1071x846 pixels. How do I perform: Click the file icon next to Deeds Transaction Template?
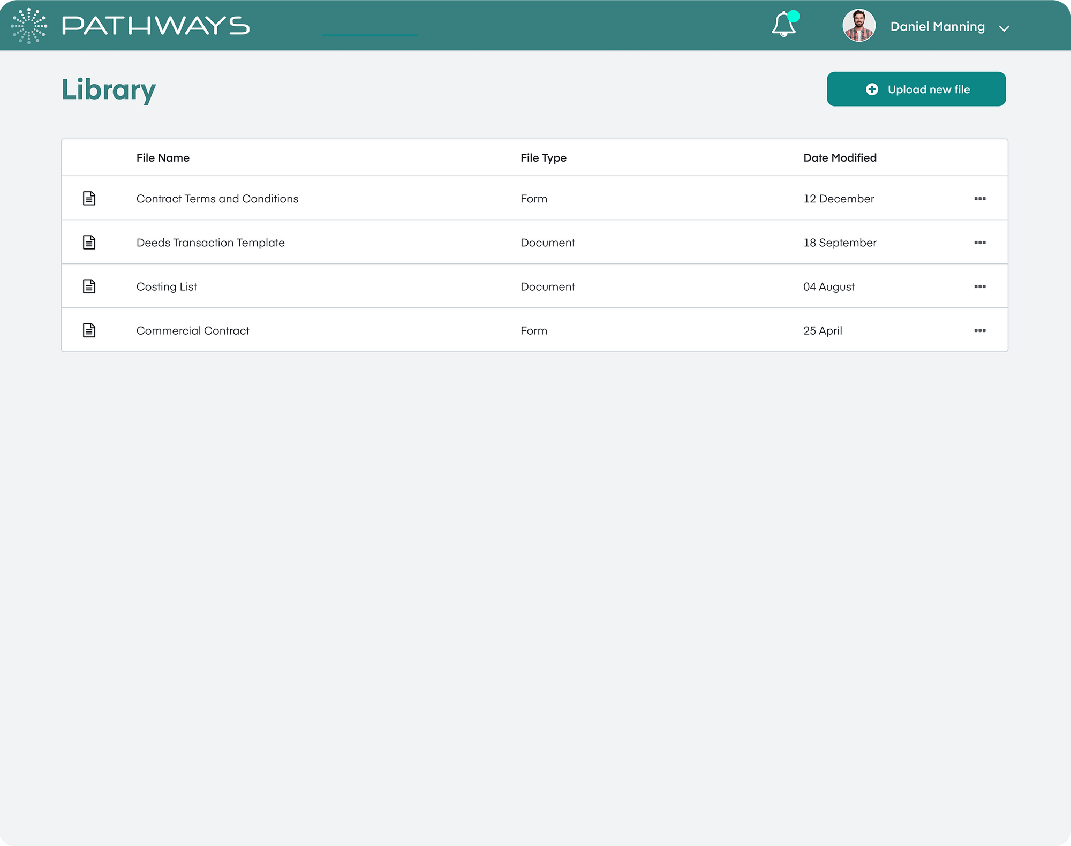[x=89, y=241]
